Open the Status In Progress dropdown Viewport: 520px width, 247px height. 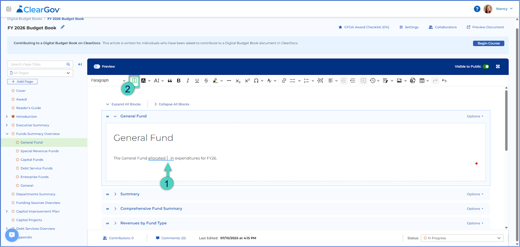point(462,238)
